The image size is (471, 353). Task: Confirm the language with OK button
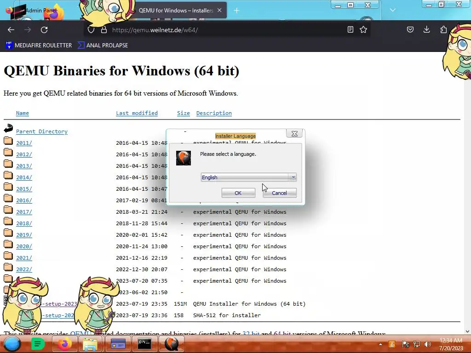[238, 193]
